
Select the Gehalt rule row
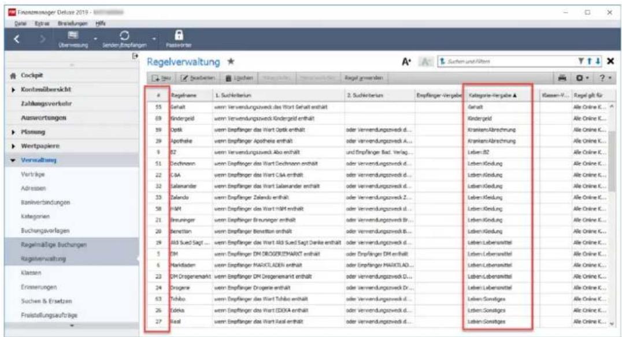coord(379,107)
